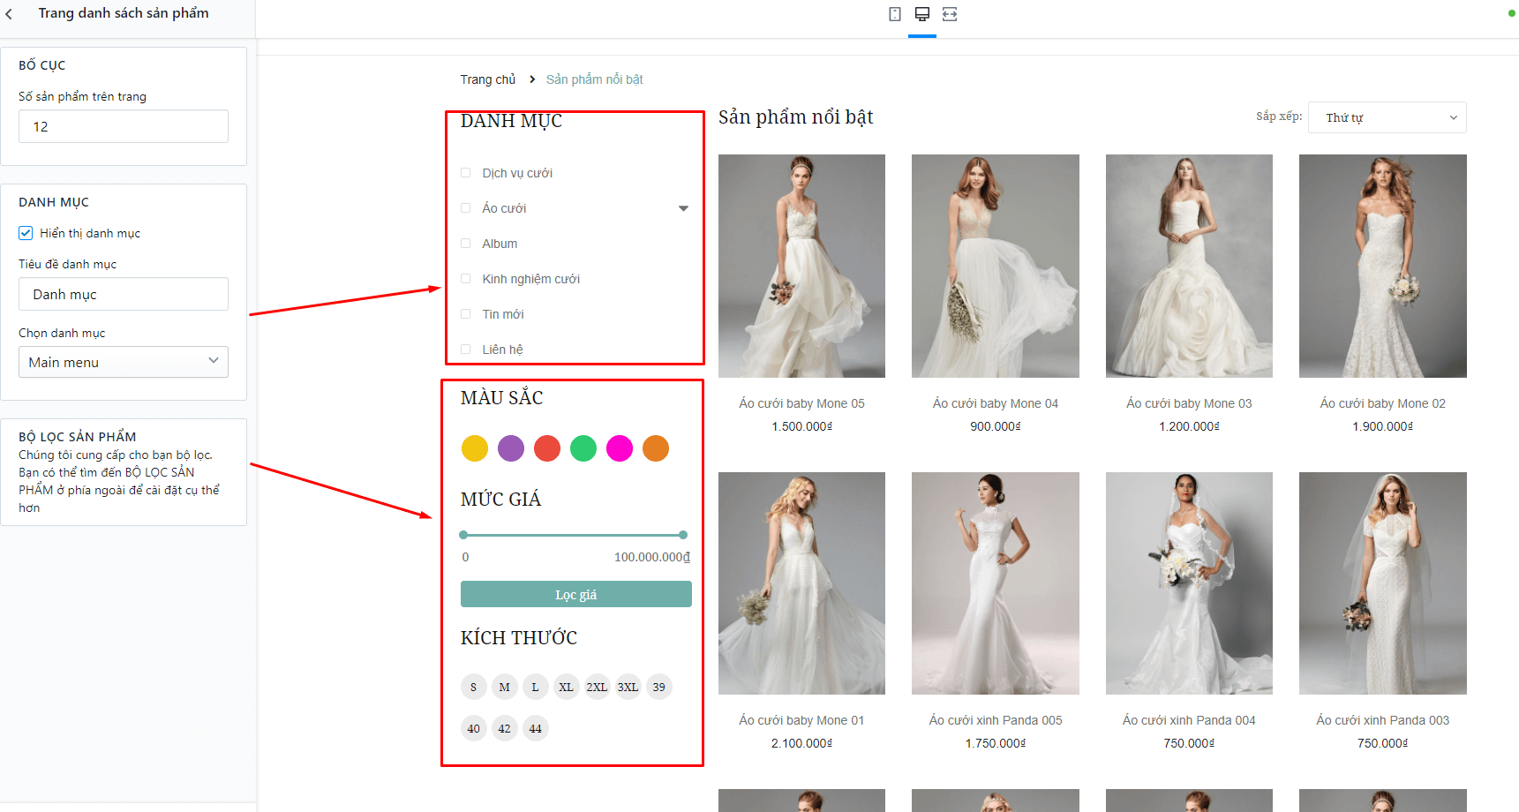This screenshot has height=812, width=1519.
Task: Check the Album category checkbox
Action: [x=466, y=244]
